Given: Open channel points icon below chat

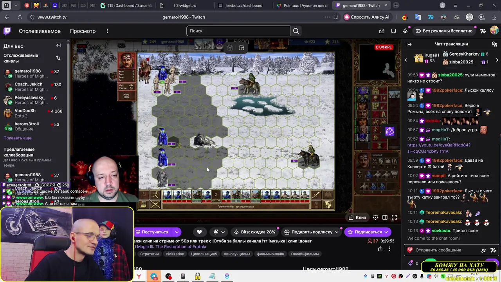Looking at the screenshot, I should (x=411, y=263).
